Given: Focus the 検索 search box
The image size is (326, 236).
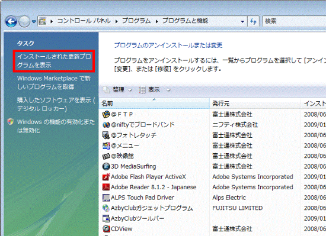Looking at the screenshot, I should [x=294, y=21].
